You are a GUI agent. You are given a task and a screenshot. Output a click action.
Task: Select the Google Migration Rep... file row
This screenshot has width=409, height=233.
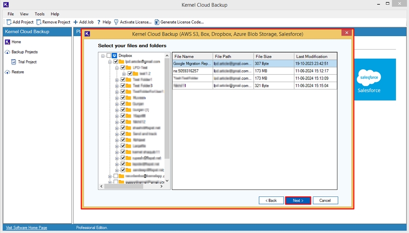[x=255, y=64]
